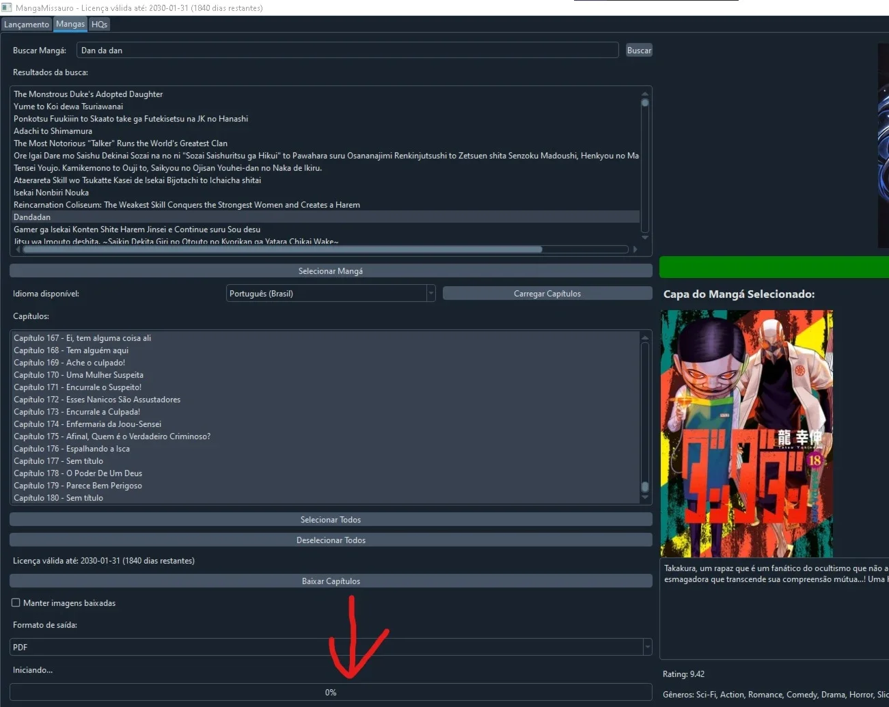The width and height of the screenshot is (889, 707).
Task: Select 'Isekai Nonbiri Nouka' result
Action: 325,193
